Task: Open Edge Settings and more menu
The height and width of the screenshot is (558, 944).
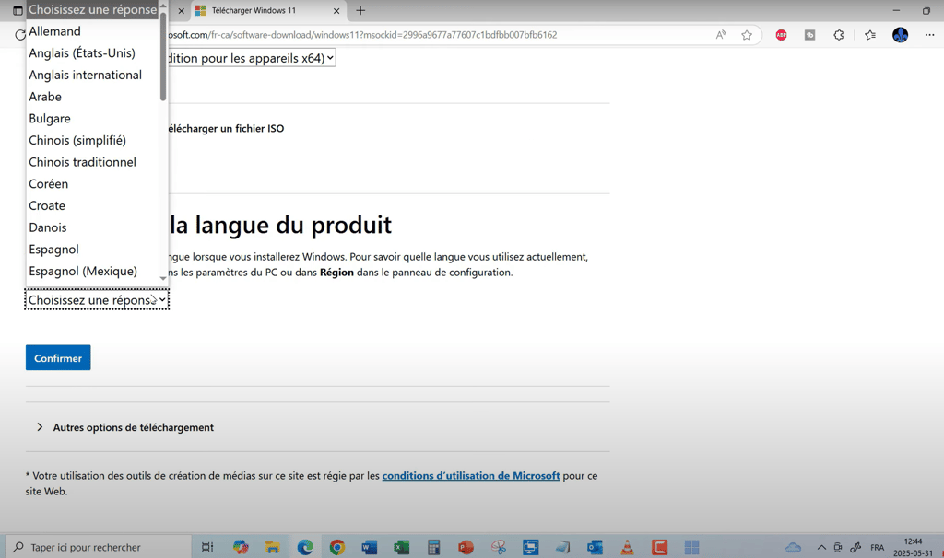Action: 929,35
